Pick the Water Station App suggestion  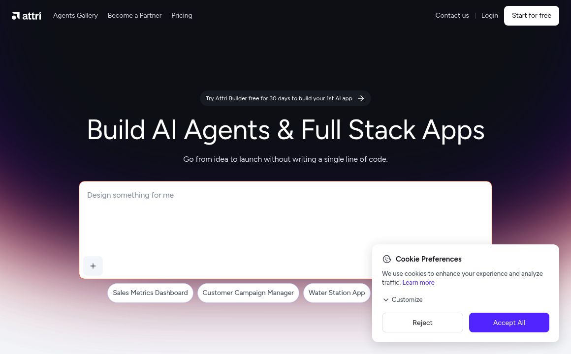click(337, 293)
